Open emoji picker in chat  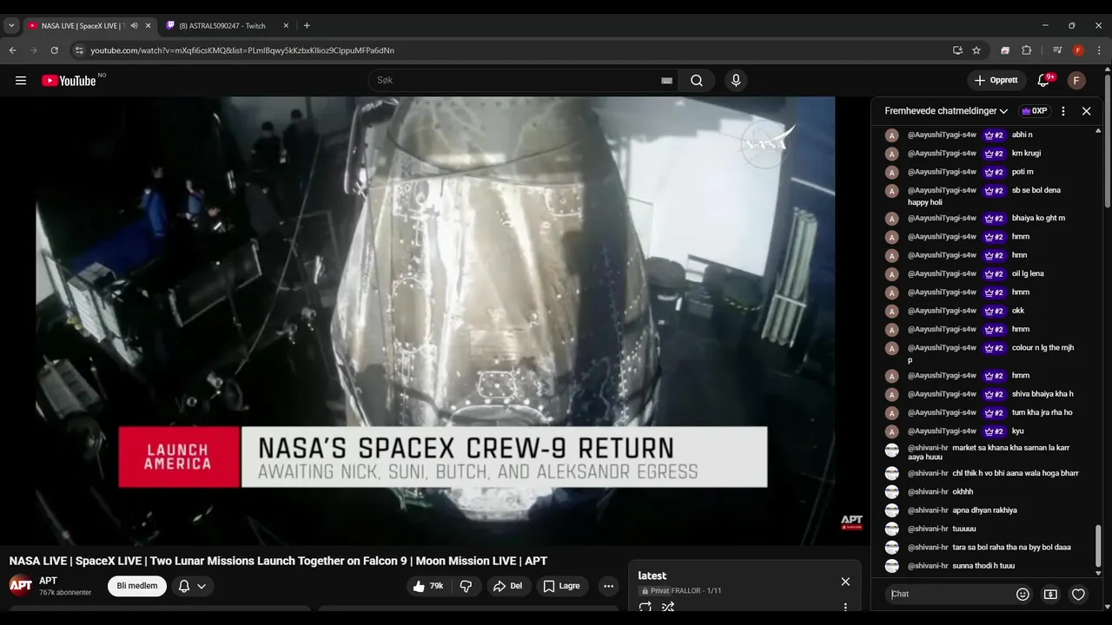click(x=1023, y=595)
